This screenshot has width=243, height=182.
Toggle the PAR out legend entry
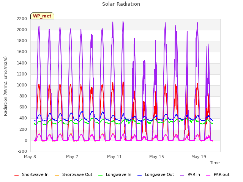point(218,174)
